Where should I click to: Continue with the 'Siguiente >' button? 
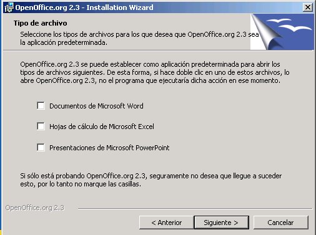tap(221, 223)
